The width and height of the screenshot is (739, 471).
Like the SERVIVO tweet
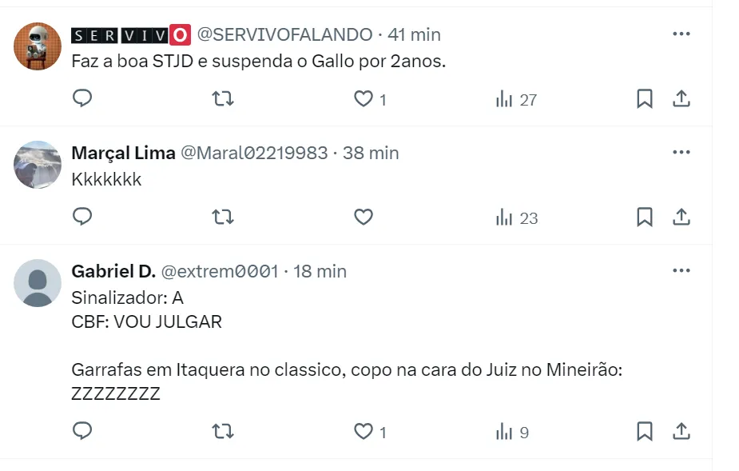tap(364, 99)
